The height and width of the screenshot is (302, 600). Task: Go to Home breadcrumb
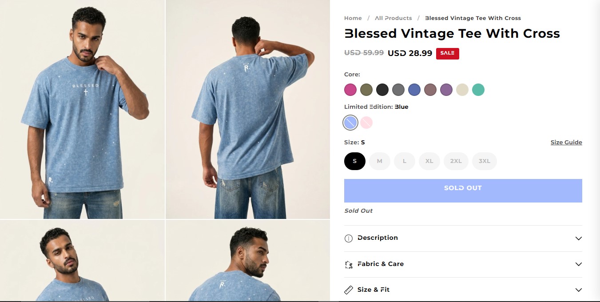353,18
